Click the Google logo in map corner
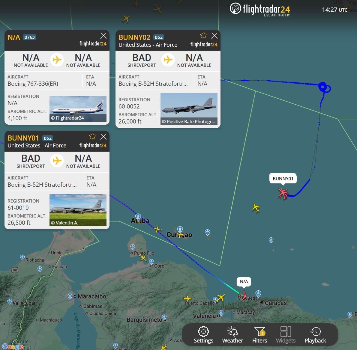Image resolution: width=357 pixels, height=350 pixels. (13, 347)
